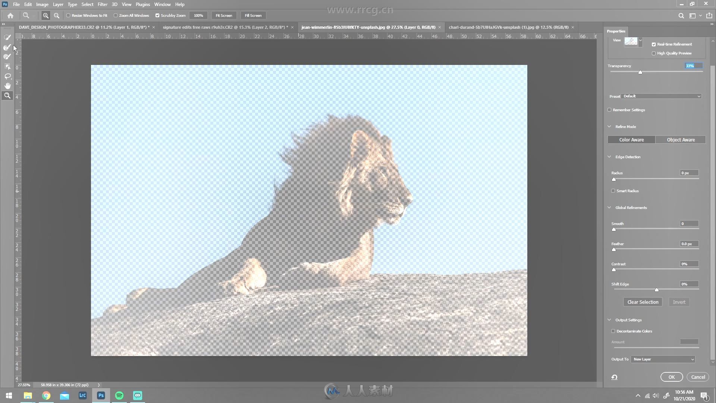Image resolution: width=716 pixels, height=403 pixels.
Task: Click the 100% zoom button
Action: 198,16
